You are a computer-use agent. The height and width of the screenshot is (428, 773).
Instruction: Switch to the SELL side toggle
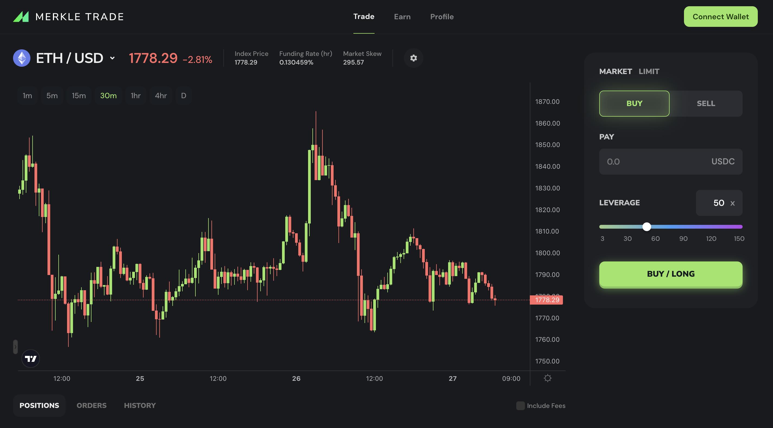tap(705, 104)
